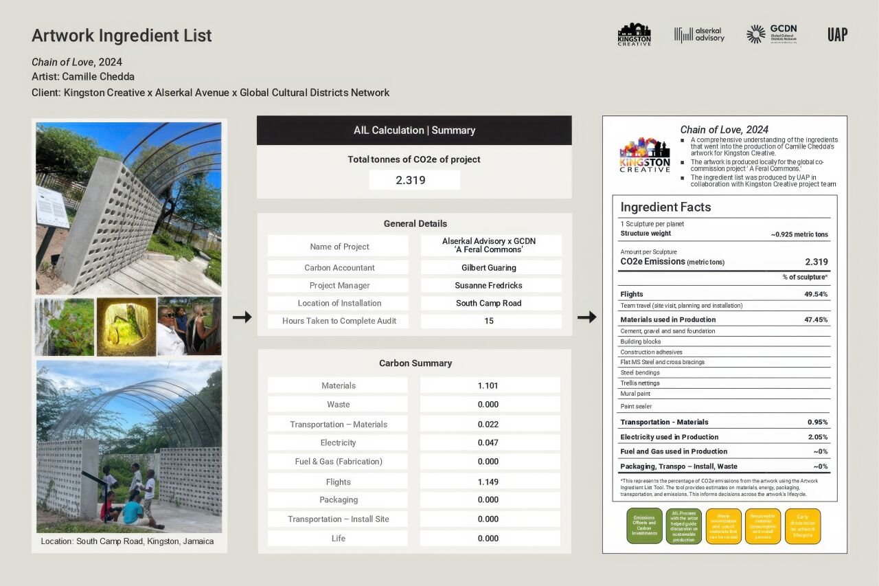Click the Mural paint ingredient line
Viewport: 879px width, 586px height.
635,394
